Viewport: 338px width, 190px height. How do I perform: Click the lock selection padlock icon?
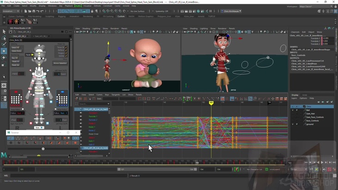[x=92, y=11]
